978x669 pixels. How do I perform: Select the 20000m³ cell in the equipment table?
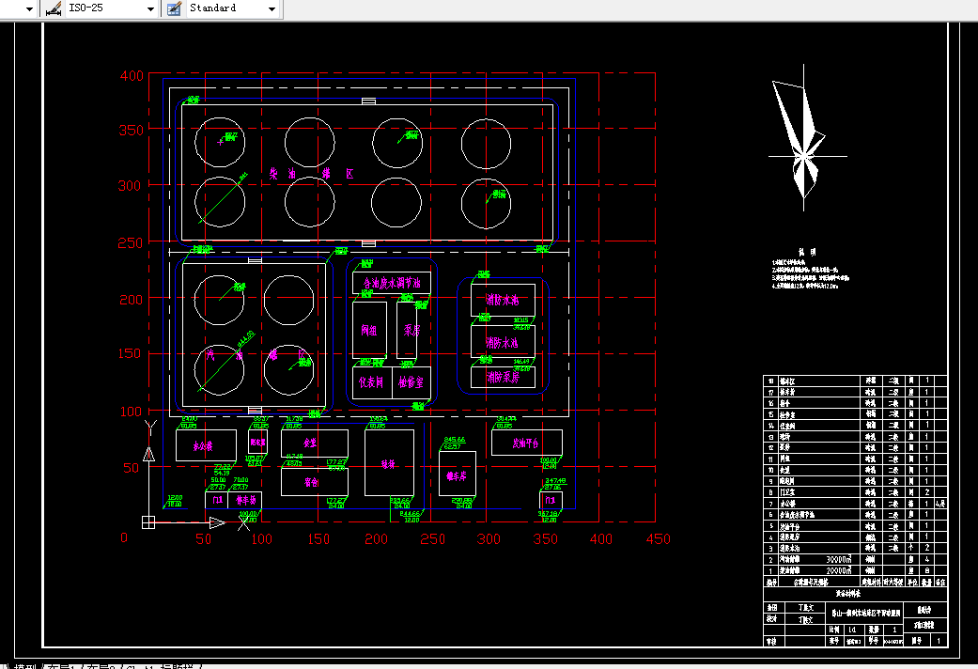[x=839, y=570]
